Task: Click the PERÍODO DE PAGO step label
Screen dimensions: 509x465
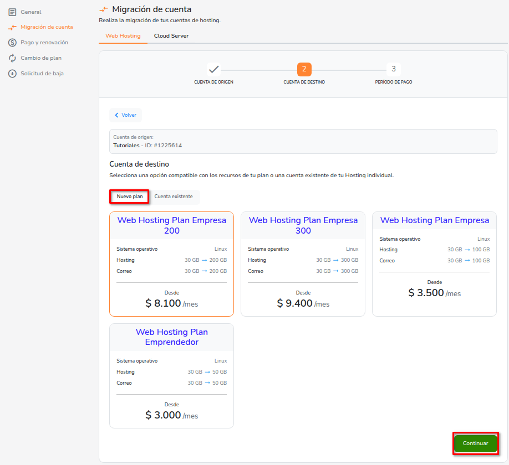Action: [x=394, y=82]
